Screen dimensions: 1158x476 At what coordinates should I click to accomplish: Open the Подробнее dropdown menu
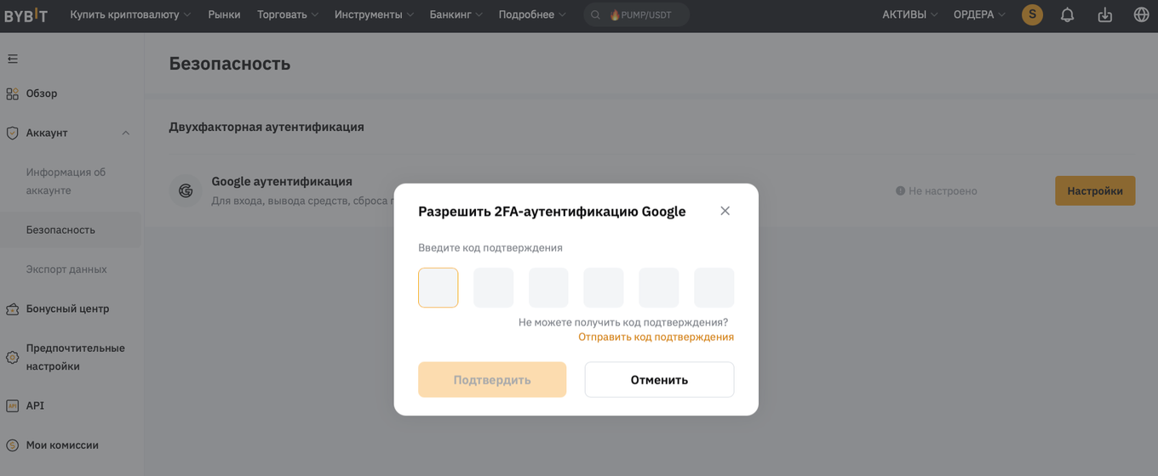(532, 14)
